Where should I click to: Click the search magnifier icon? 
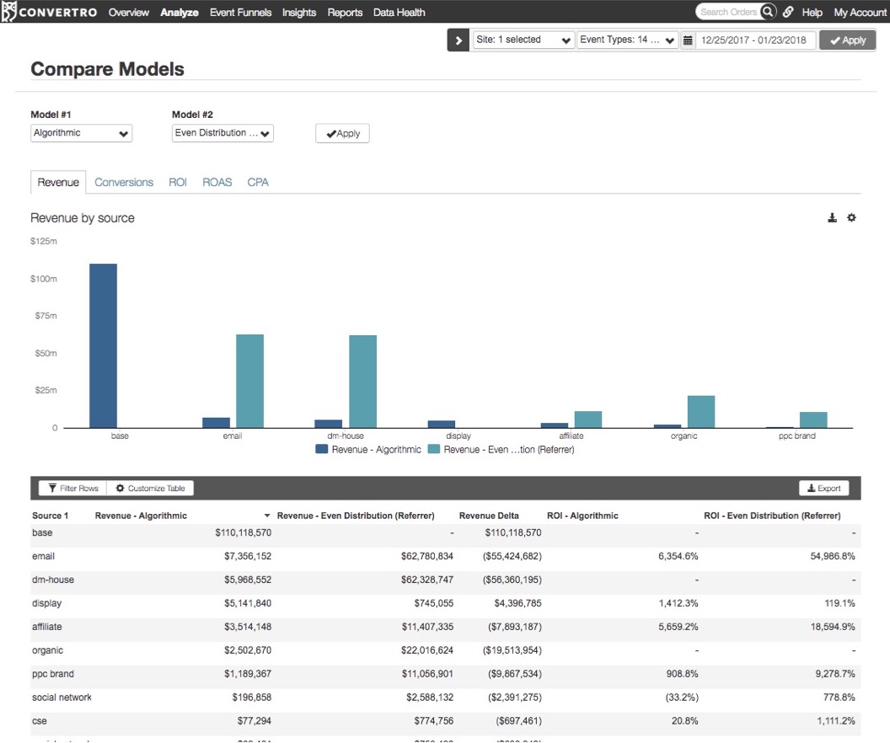[x=768, y=11]
